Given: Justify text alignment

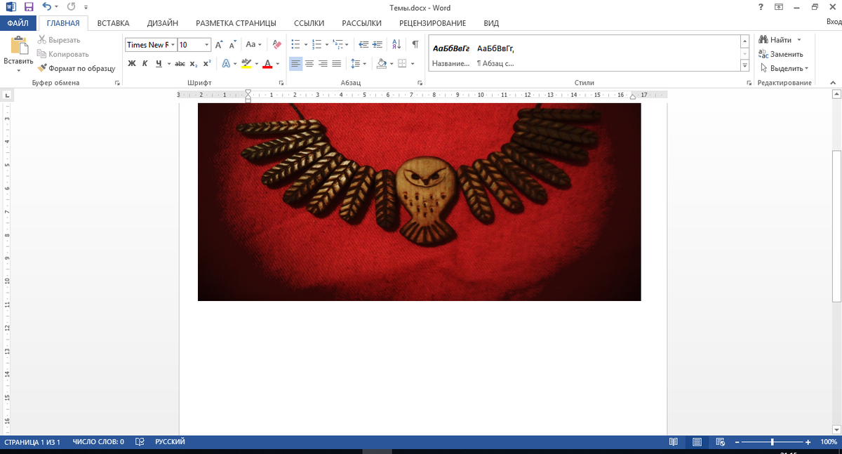Looking at the screenshot, I should pyautogui.click(x=336, y=63).
